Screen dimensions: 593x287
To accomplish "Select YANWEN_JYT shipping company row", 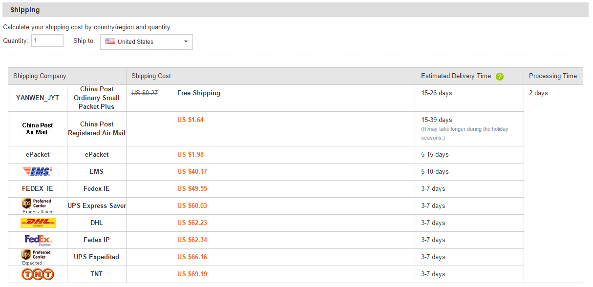I will coord(38,98).
